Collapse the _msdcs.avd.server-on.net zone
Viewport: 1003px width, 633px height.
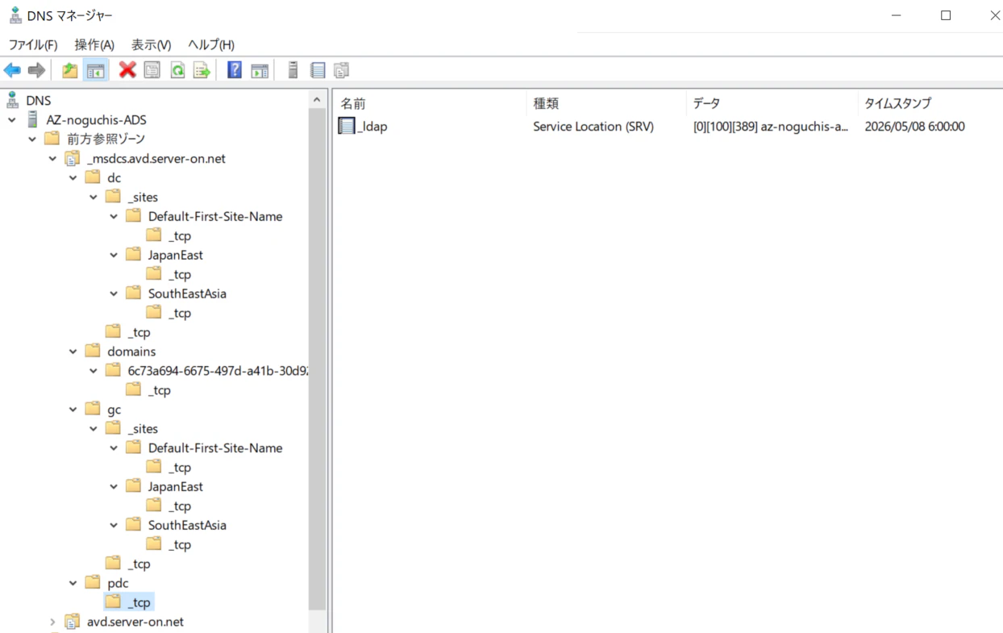(52, 158)
